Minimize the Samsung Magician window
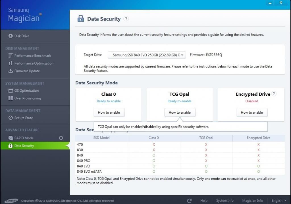 click(x=270, y=3)
